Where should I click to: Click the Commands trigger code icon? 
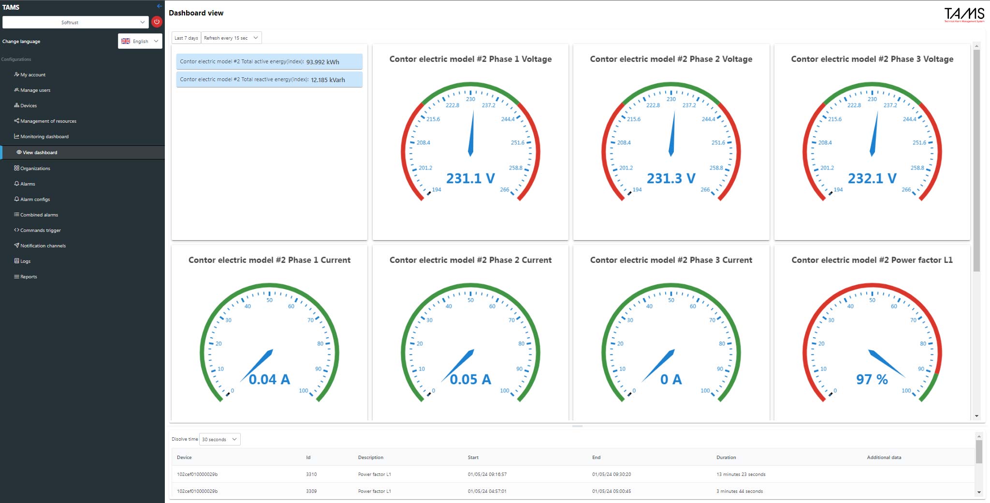16,230
